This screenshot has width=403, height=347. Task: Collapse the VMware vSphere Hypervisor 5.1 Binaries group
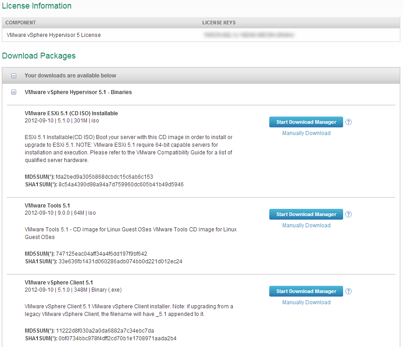(x=14, y=92)
